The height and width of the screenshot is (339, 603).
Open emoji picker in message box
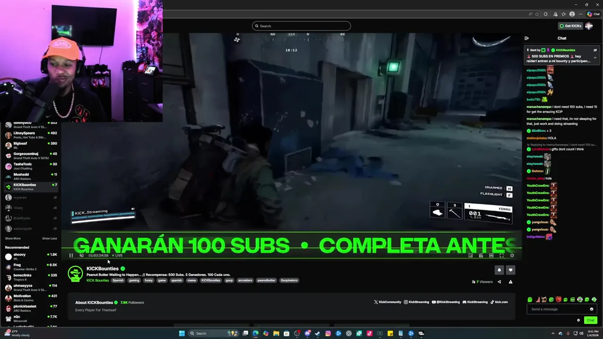point(592,309)
